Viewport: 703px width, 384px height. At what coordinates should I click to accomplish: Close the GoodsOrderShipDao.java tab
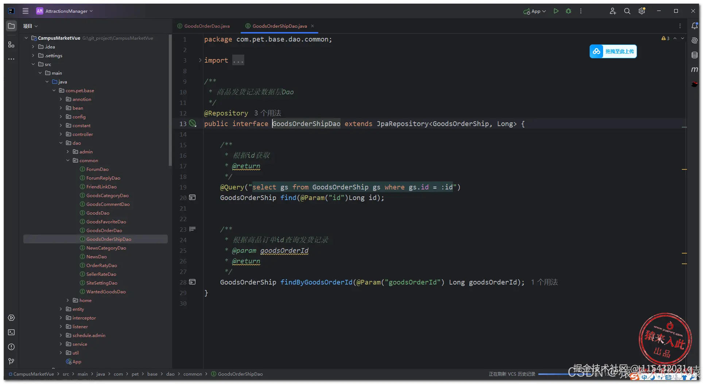[312, 26]
